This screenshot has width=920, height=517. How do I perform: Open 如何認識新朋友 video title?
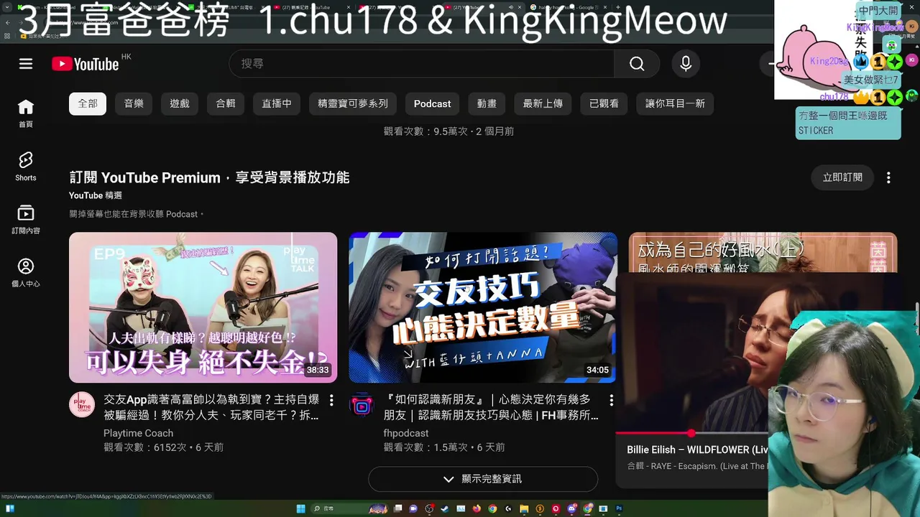pos(491,407)
